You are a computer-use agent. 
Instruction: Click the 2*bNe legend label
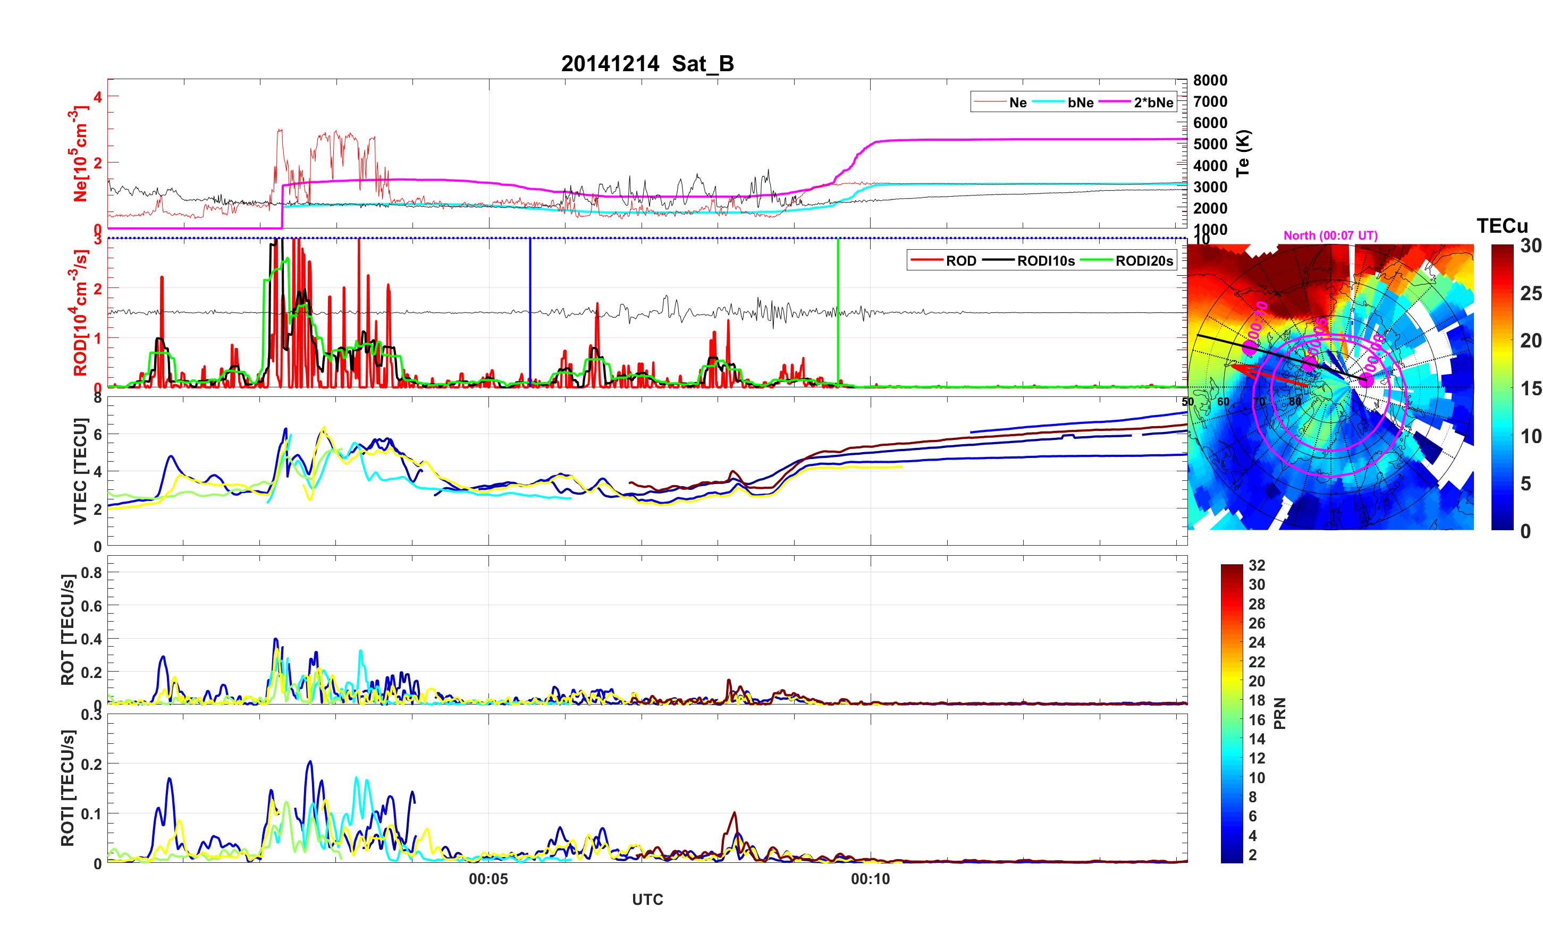1153,103
